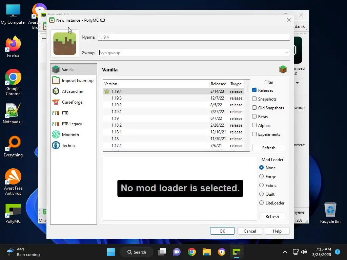Click OK to create the instance
The image size is (347, 260).
click(x=222, y=231)
